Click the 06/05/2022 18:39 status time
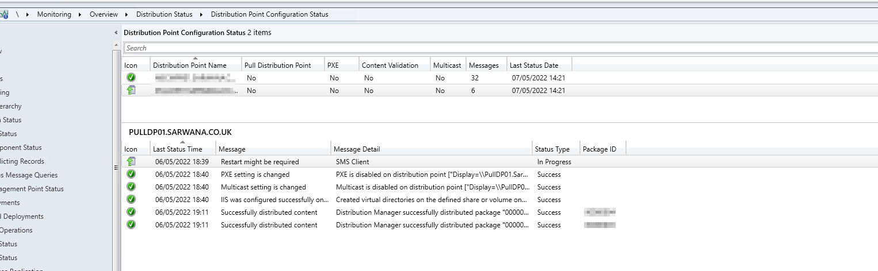This screenshot has width=878, height=271. (182, 162)
